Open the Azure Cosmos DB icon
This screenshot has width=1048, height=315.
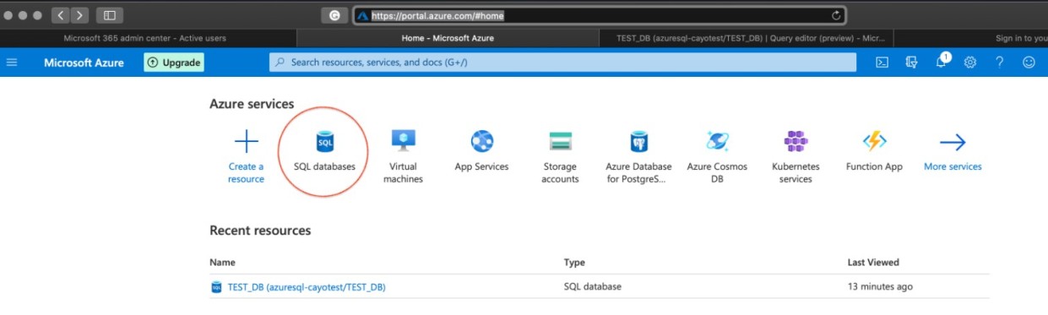[717, 141]
